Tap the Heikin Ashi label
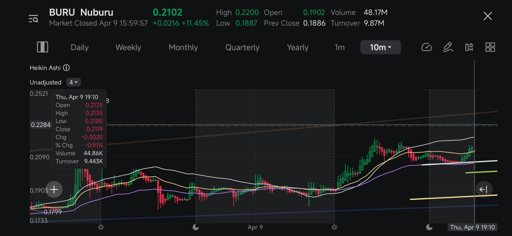Viewport: 512px width, 236px height. click(45, 68)
